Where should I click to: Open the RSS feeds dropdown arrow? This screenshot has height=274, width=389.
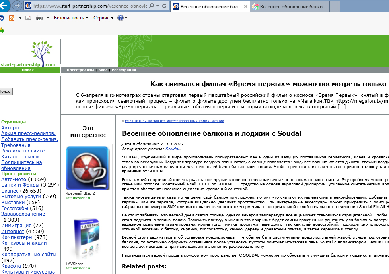pos(20,18)
